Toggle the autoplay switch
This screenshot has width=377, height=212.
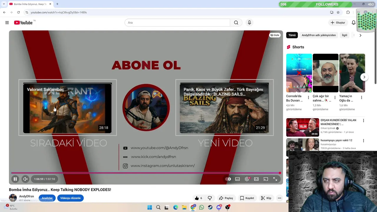coord(228,179)
